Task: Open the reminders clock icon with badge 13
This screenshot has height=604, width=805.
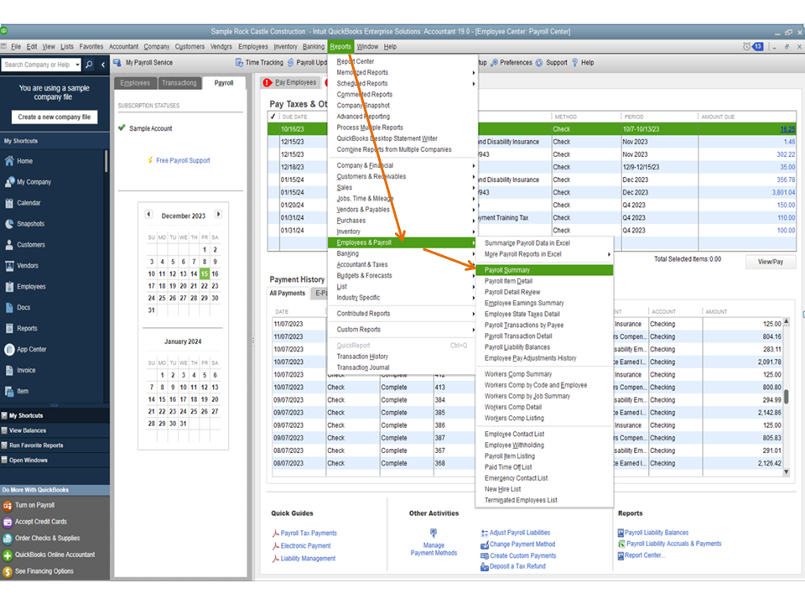Action: (x=753, y=47)
